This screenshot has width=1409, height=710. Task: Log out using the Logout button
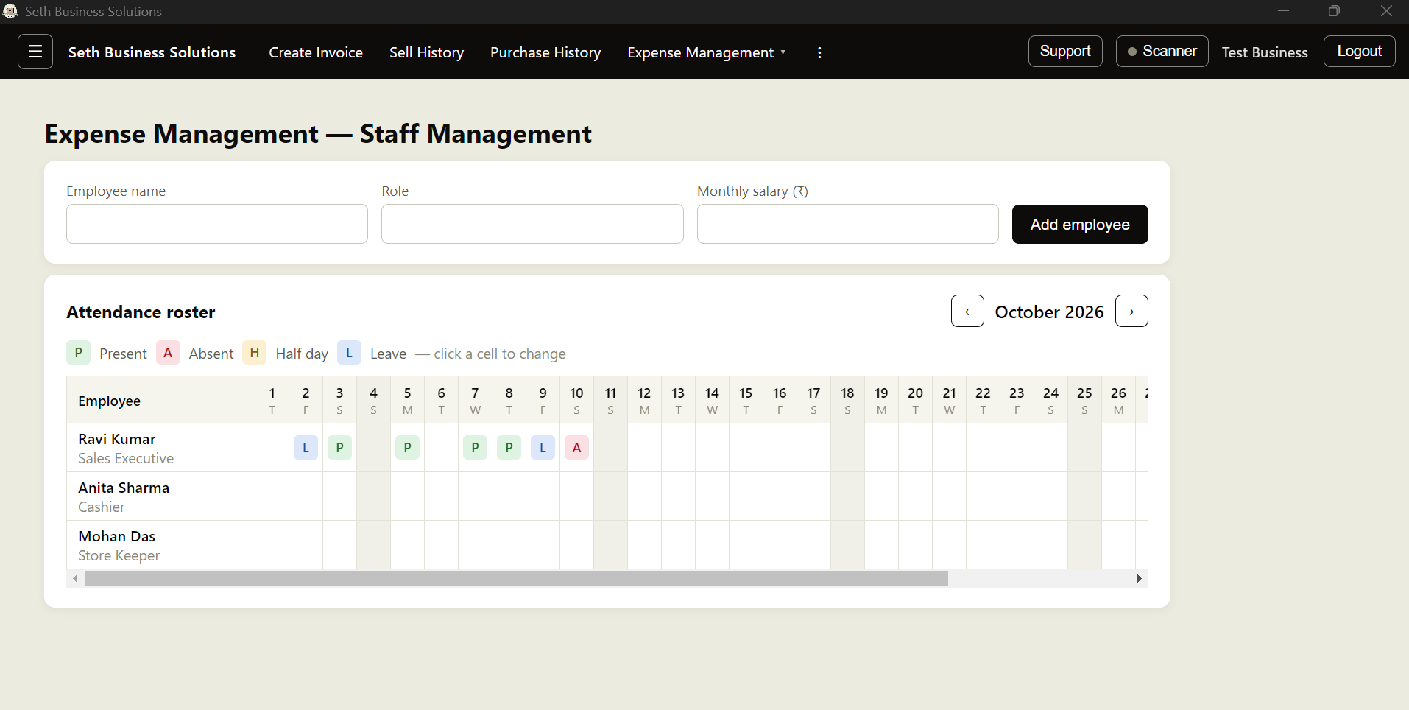coord(1359,51)
